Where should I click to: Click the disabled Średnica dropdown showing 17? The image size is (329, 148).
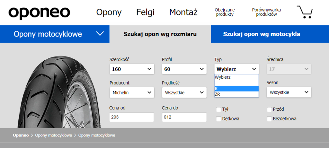tap(289, 69)
